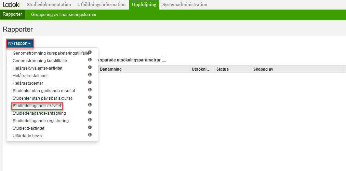Toggle the sparade utsökningsparametrar checkbox
This screenshot has height=171, width=346.
click(x=164, y=59)
